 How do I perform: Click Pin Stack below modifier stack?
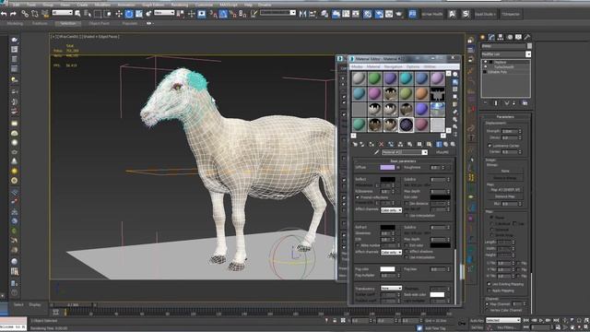486,102
